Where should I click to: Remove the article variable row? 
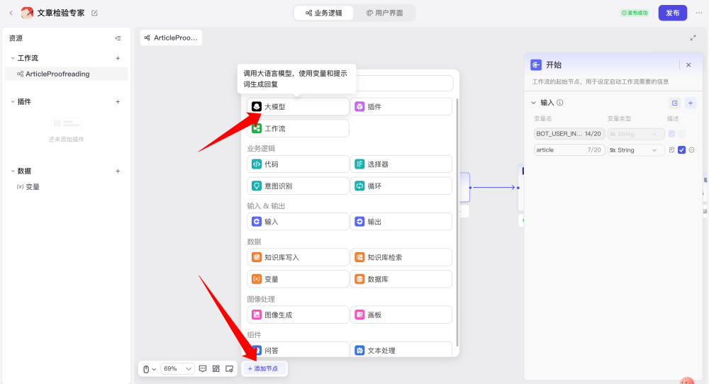(691, 150)
